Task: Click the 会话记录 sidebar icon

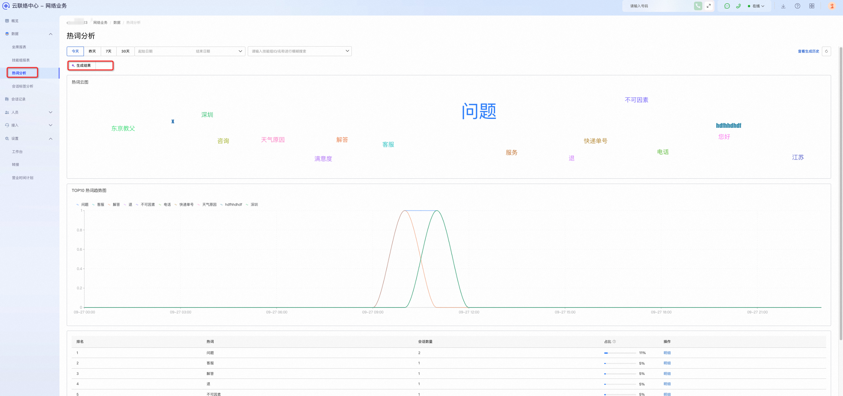Action: click(7, 99)
